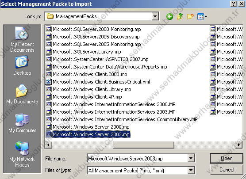Viewport: 246px width, 179px height.
Task: Expand the Files of type dropdown arrow
Action: coord(191,170)
